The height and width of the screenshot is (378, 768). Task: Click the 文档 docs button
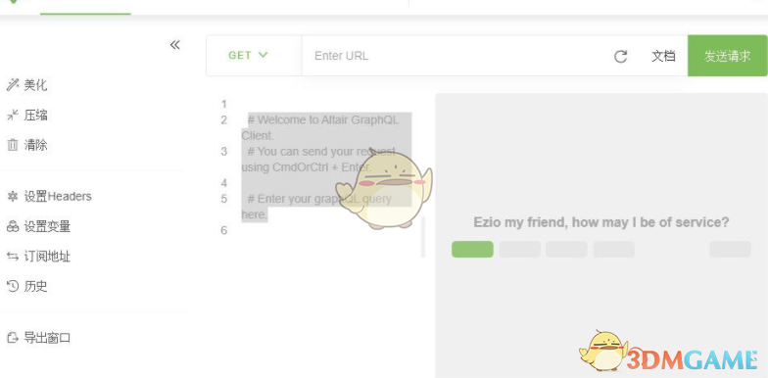pyautogui.click(x=663, y=56)
